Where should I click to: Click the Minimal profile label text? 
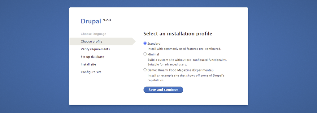[x=153, y=54]
